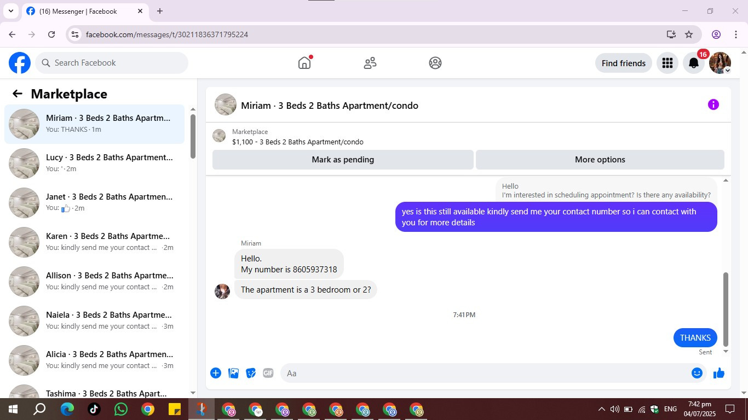Go to the Facebook Home icon
The height and width of the screenshot is (420, 748).
coord(304,63)
